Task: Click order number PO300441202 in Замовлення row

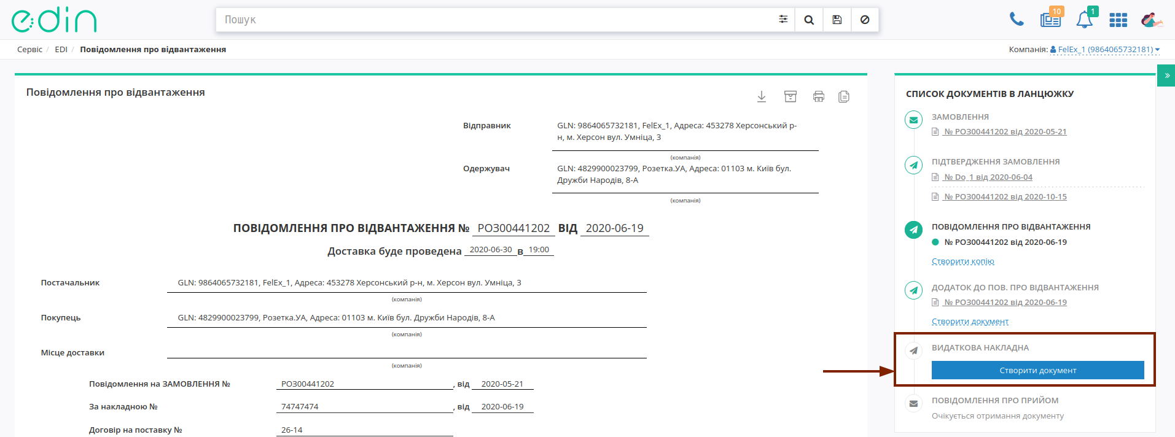Action: point(308,384)
